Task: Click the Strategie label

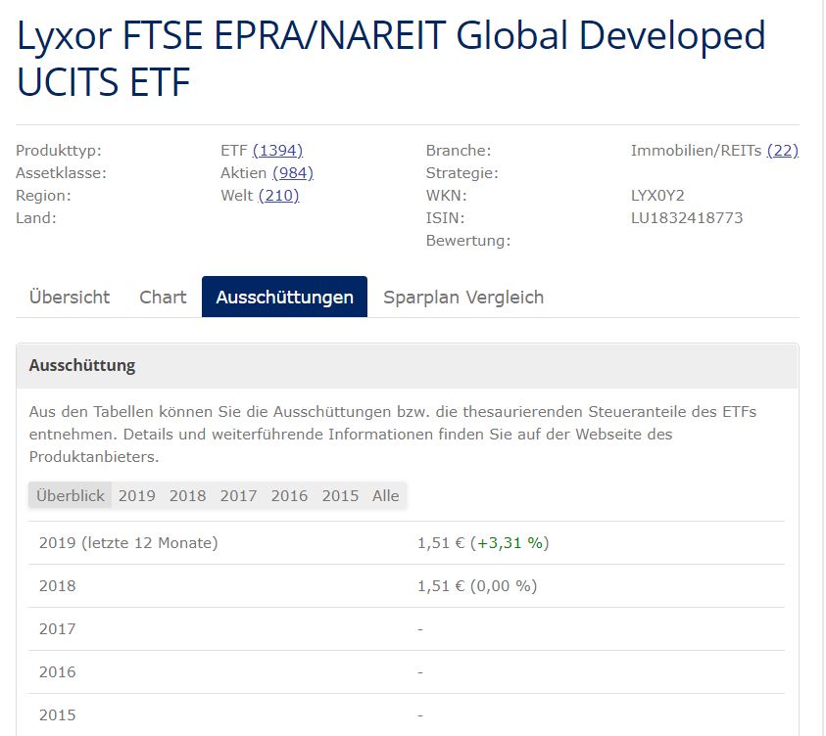Action: coord(462,173)
